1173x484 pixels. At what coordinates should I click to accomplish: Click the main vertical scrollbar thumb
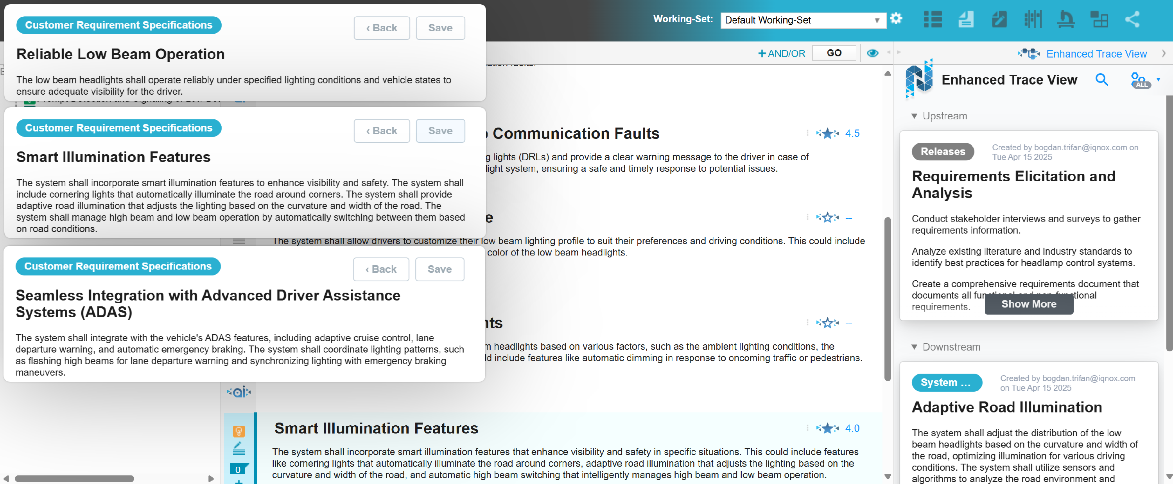[887, 299]
